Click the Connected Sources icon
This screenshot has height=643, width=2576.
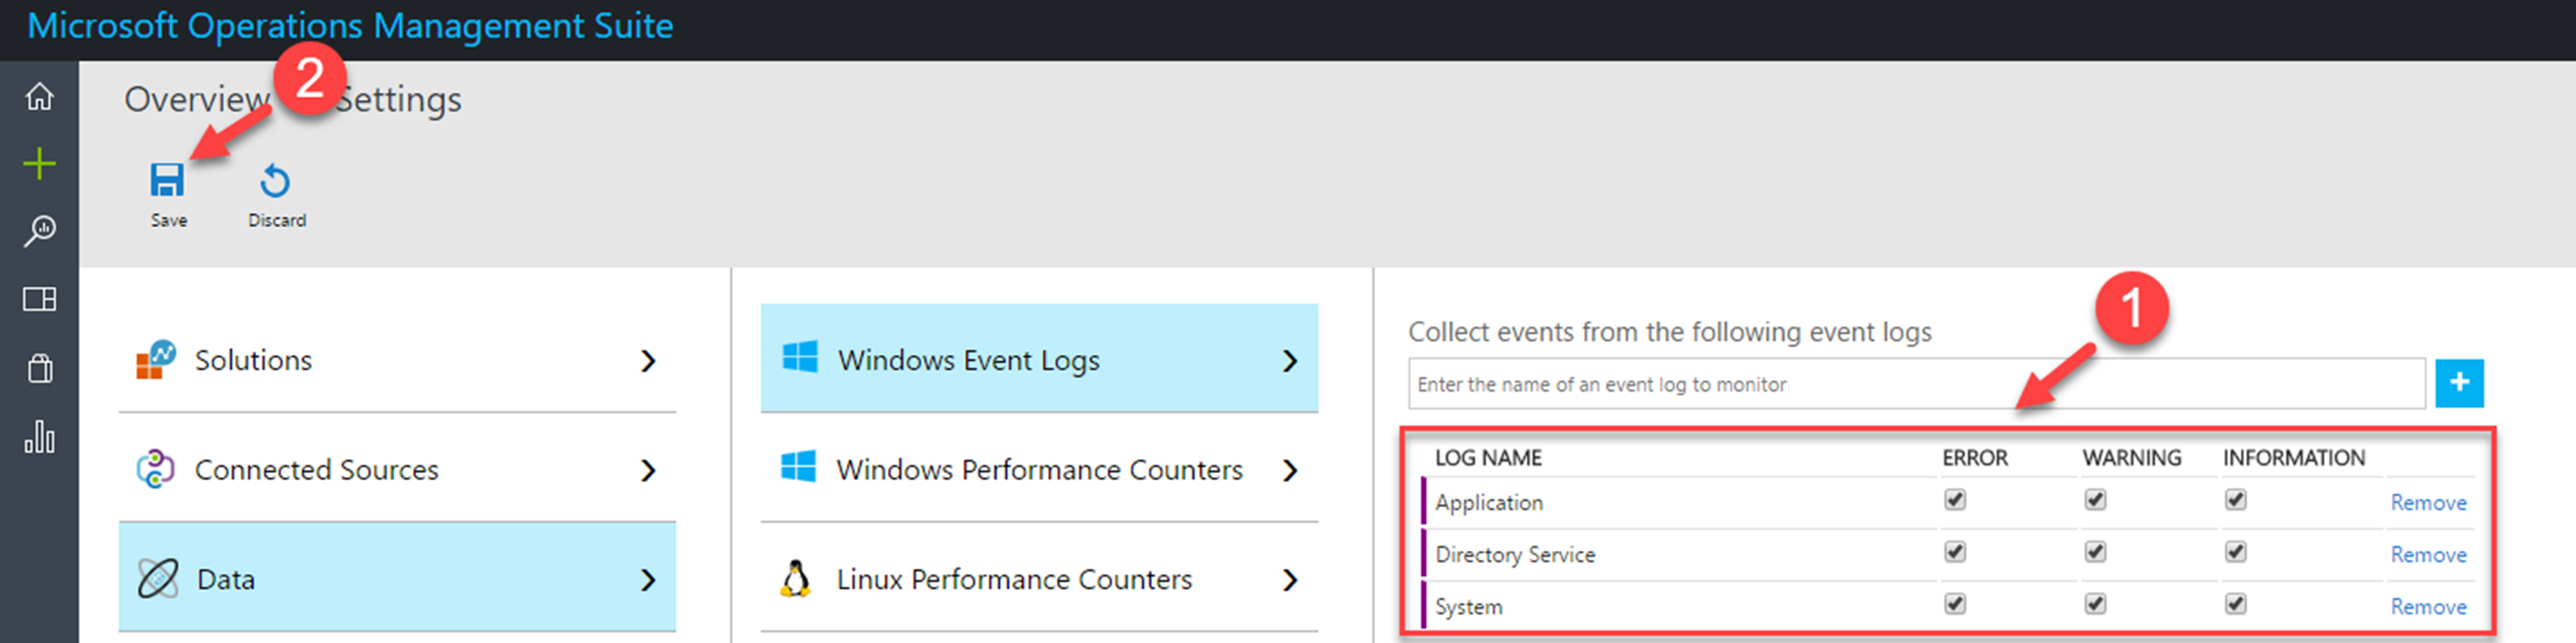[x=155, y=469]
